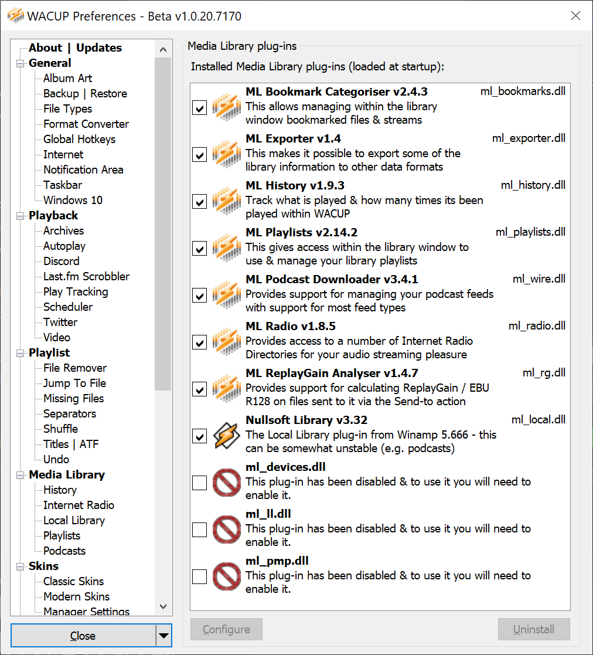Click the disabled icon next to ml_pmp.dll

[227, 577]
